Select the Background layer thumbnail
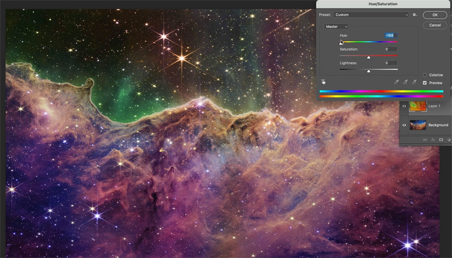Image resolution: width=452 pixels, height=258 pixels. click(x=418, y=125)
